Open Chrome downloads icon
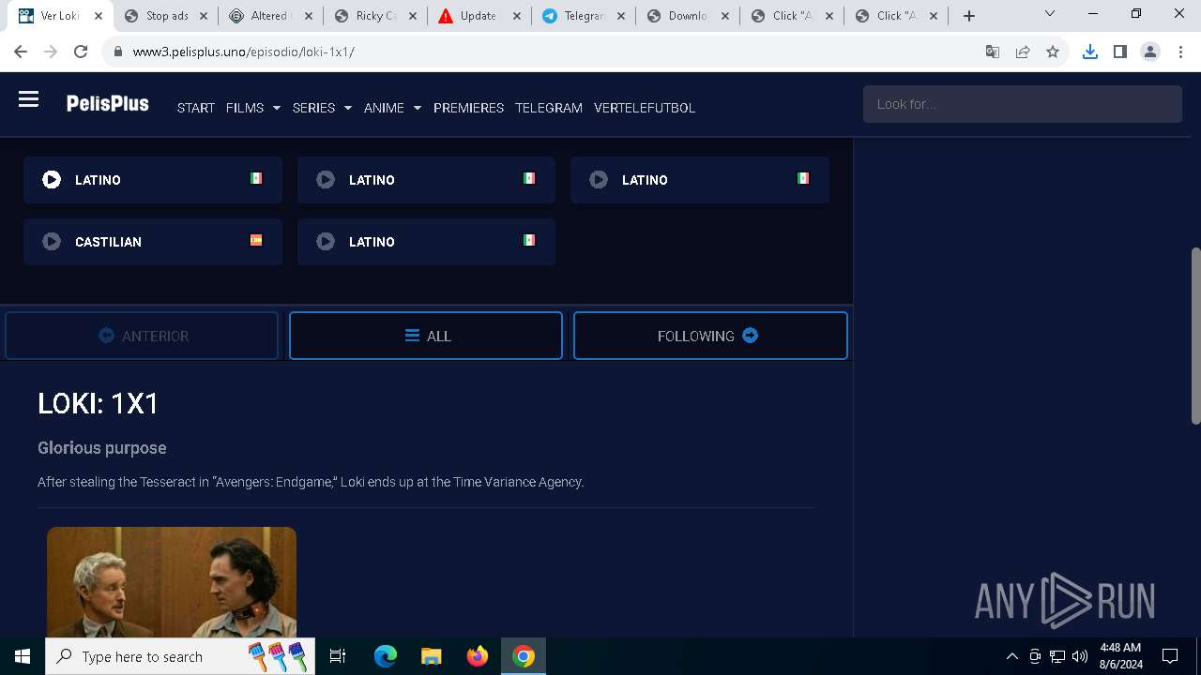This screenshot has width=1201, height=675. 1089,52
